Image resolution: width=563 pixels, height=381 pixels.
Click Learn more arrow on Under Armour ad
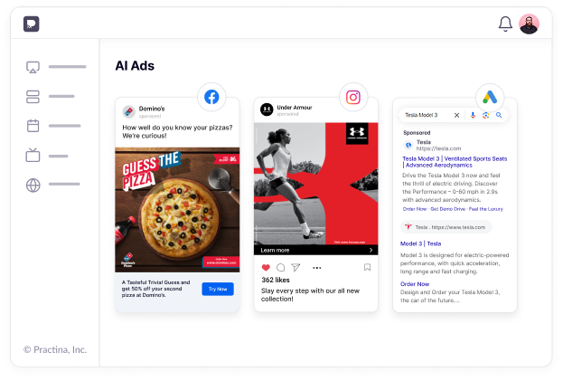[371, 250]
